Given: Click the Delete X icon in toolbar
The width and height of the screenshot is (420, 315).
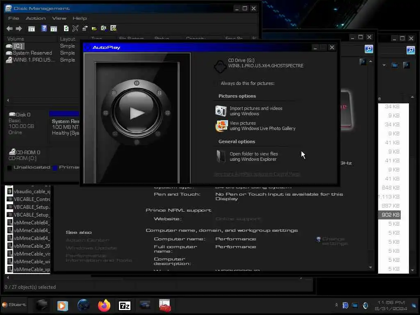Looking at the screenshot, I should click(75, 28).
